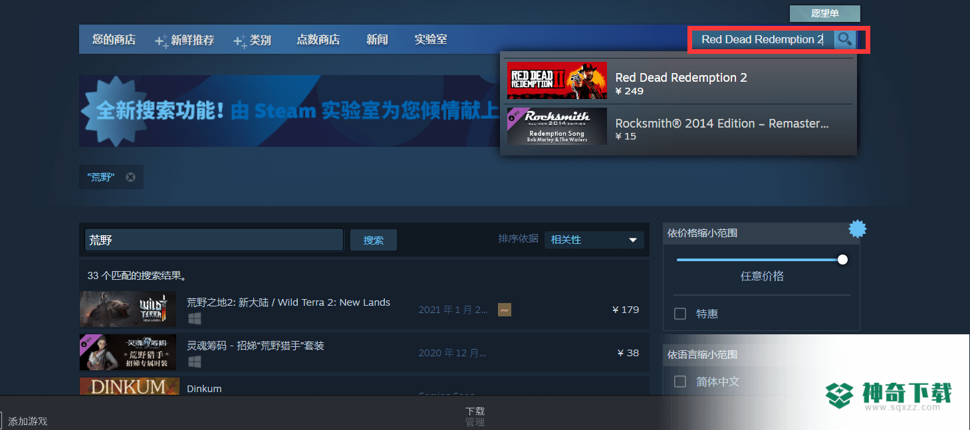Click the ¥ 179 price text
The height and width of the screenshot is (430, 970).
626,309
